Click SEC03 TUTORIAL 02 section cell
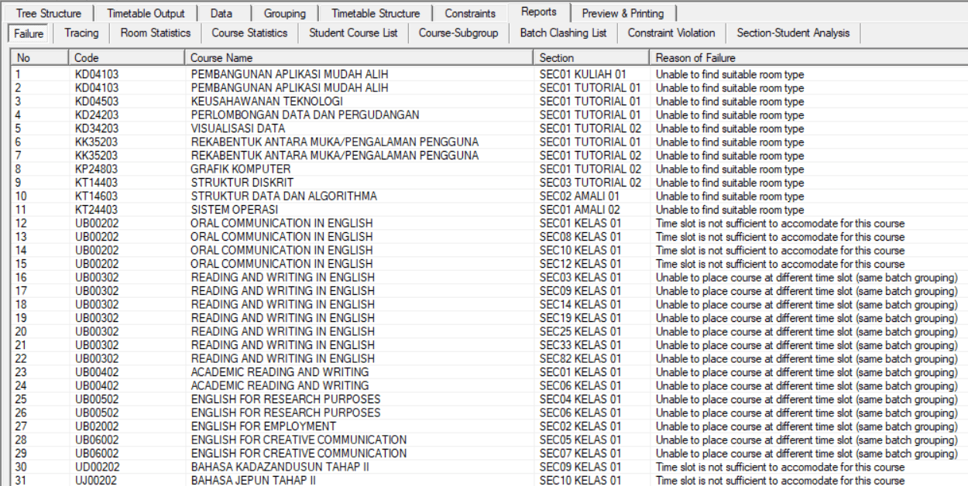Screen dimensions: 968x486 coord(590,183)
